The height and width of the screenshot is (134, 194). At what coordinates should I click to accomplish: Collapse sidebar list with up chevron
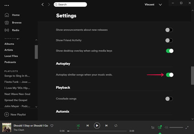(36, 40)
